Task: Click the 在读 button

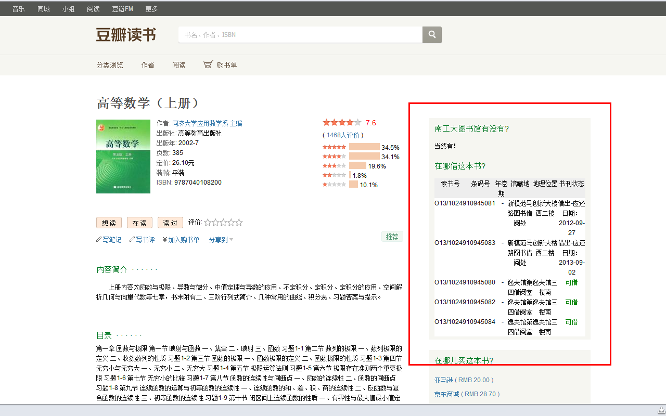Action: 139,223
